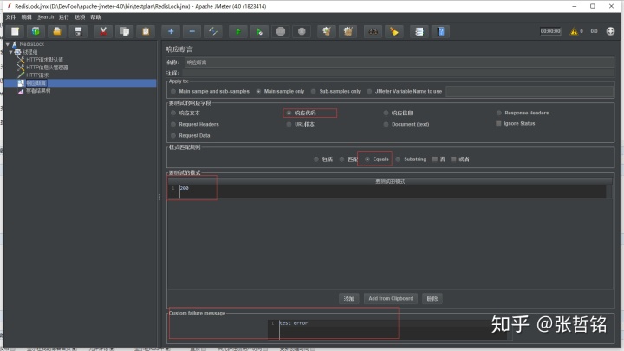Click the 添加 button
This screenshot has height=351, width=624.
[349, 298]
